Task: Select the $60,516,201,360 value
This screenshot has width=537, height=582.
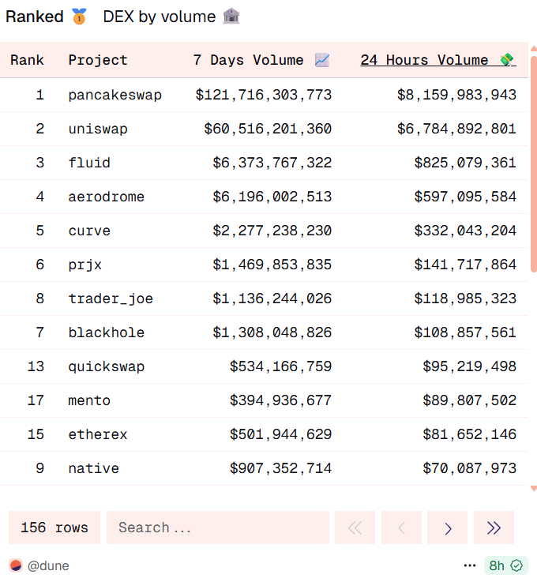Action: point(268,129)
